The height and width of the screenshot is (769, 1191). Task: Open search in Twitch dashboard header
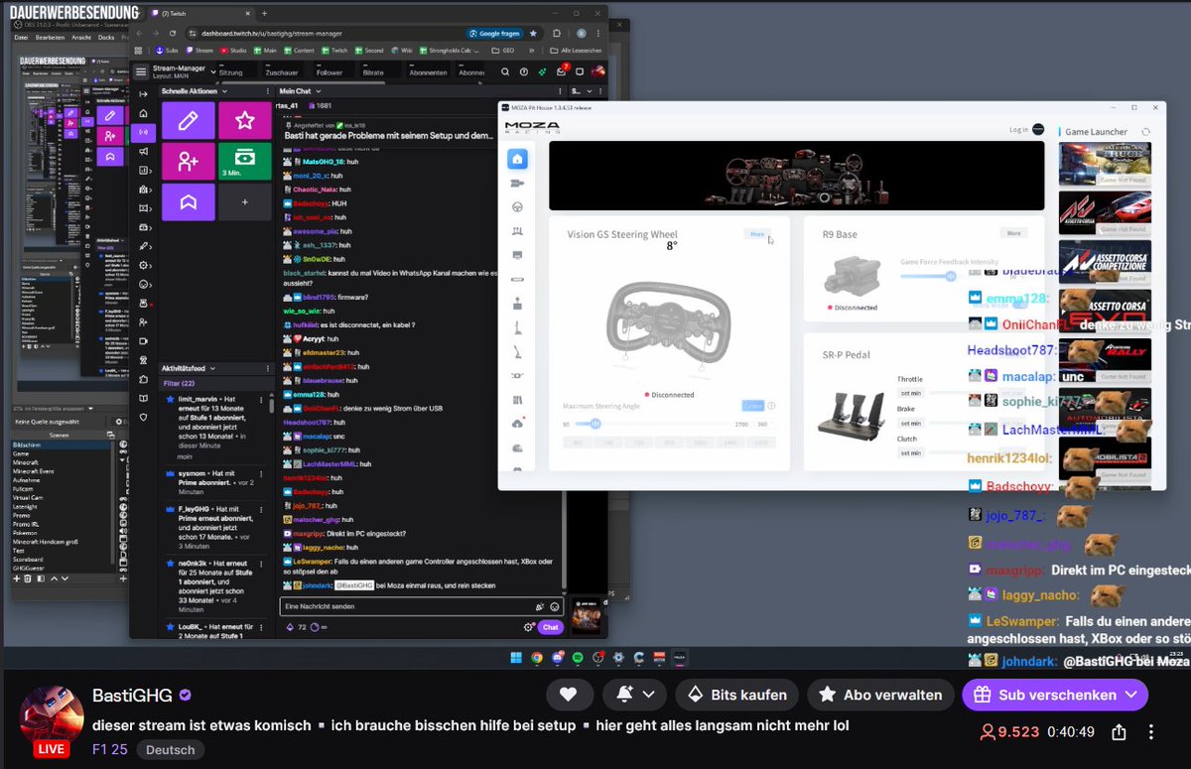click(505, 71)
